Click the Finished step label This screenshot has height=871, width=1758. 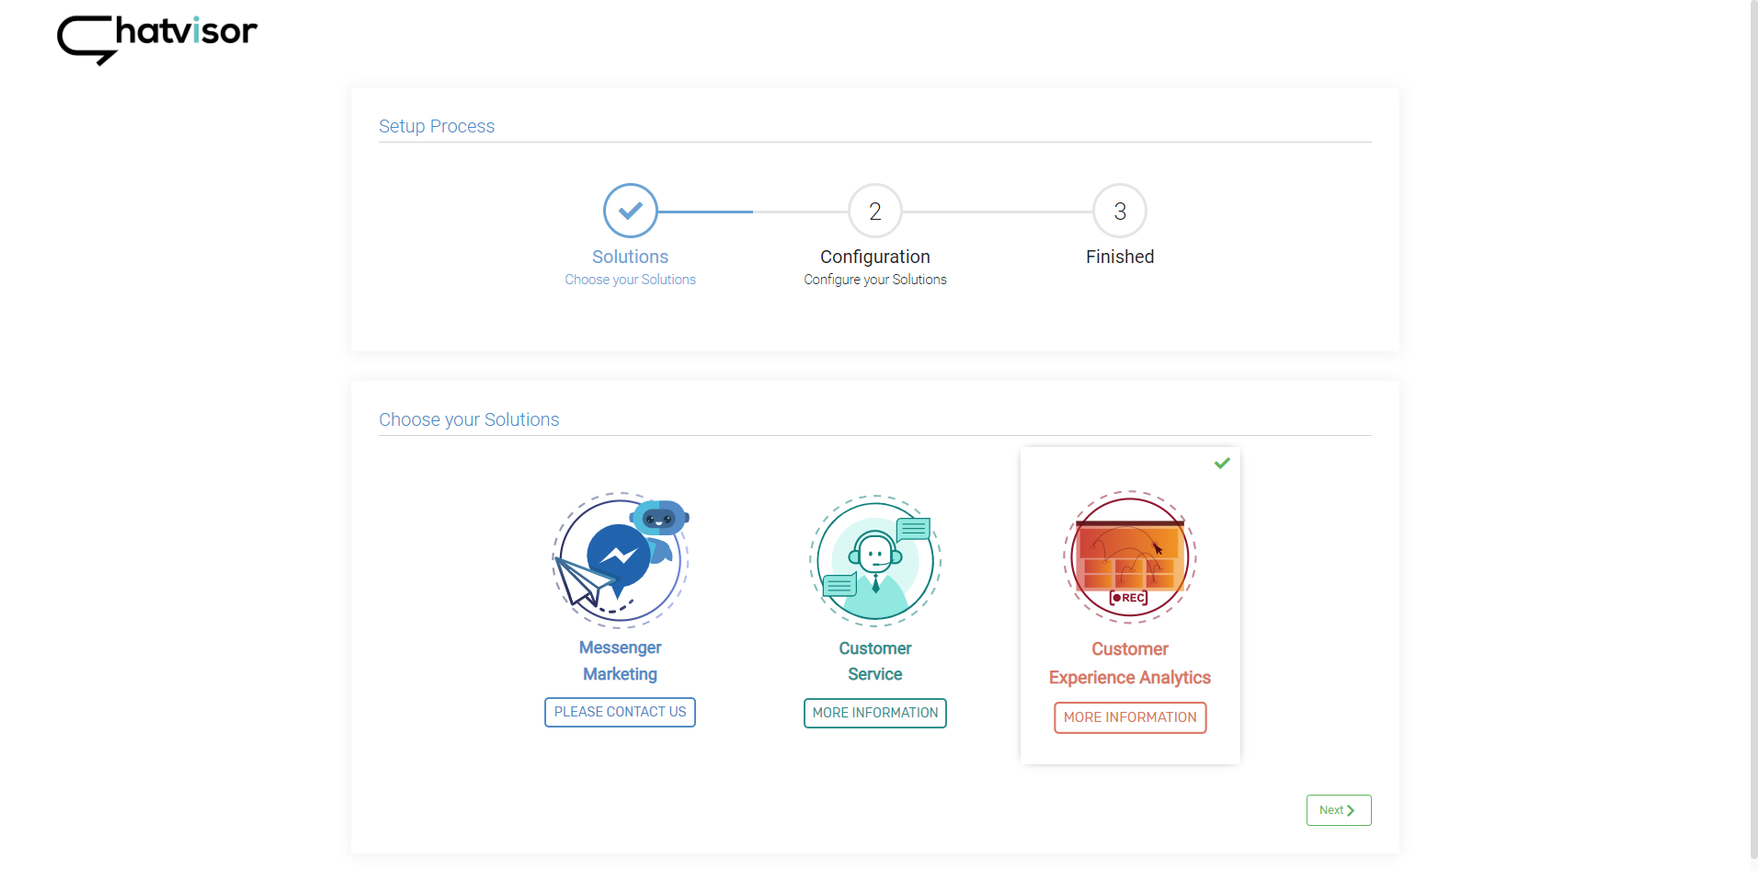pos(1120,257)
